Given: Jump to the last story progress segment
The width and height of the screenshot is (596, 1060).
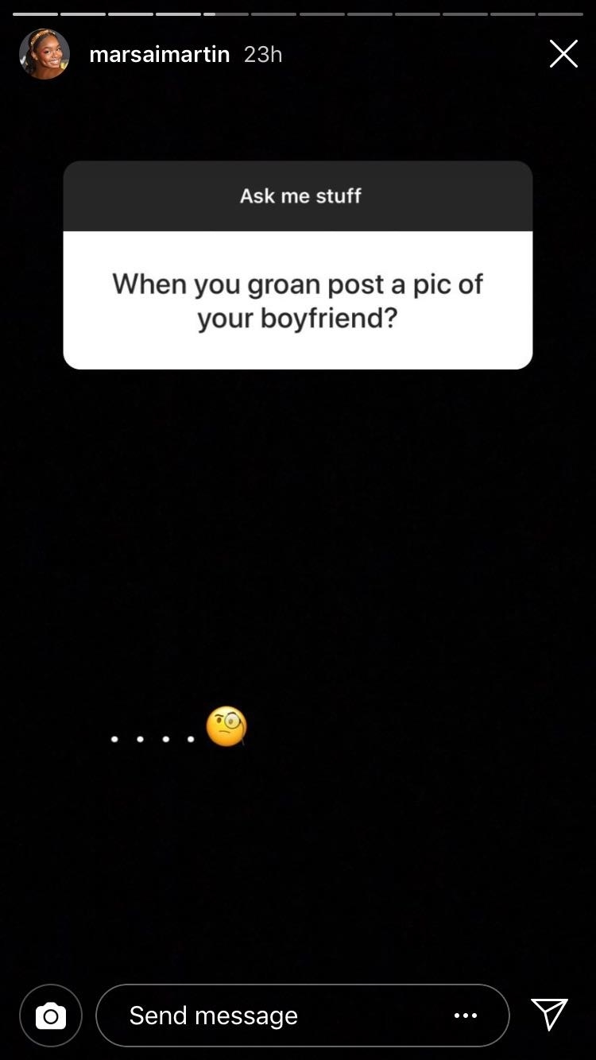Looking at the screenshot, I should (x=560, y=14).
